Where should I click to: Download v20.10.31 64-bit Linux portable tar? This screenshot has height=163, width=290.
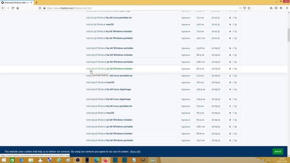tap(109, 18)
